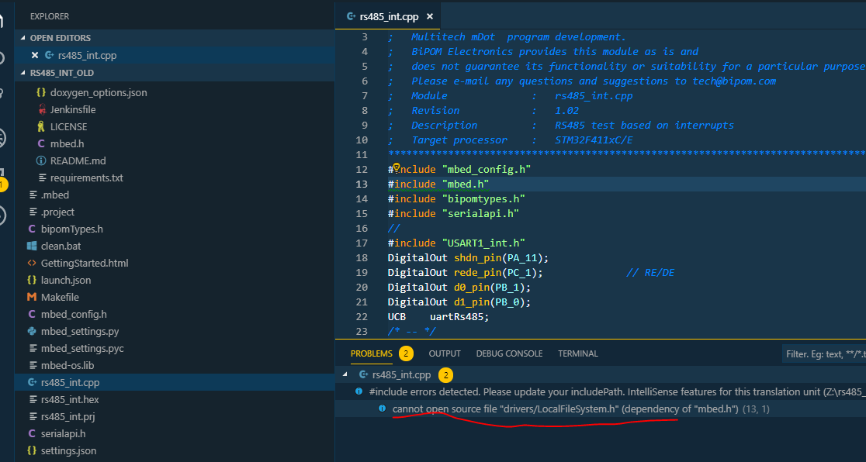Image resolution: width=866 pixels, height=462 pixels.
Task: Close rs485_int.cpp in Open Editors list
Action: [35, 55]
